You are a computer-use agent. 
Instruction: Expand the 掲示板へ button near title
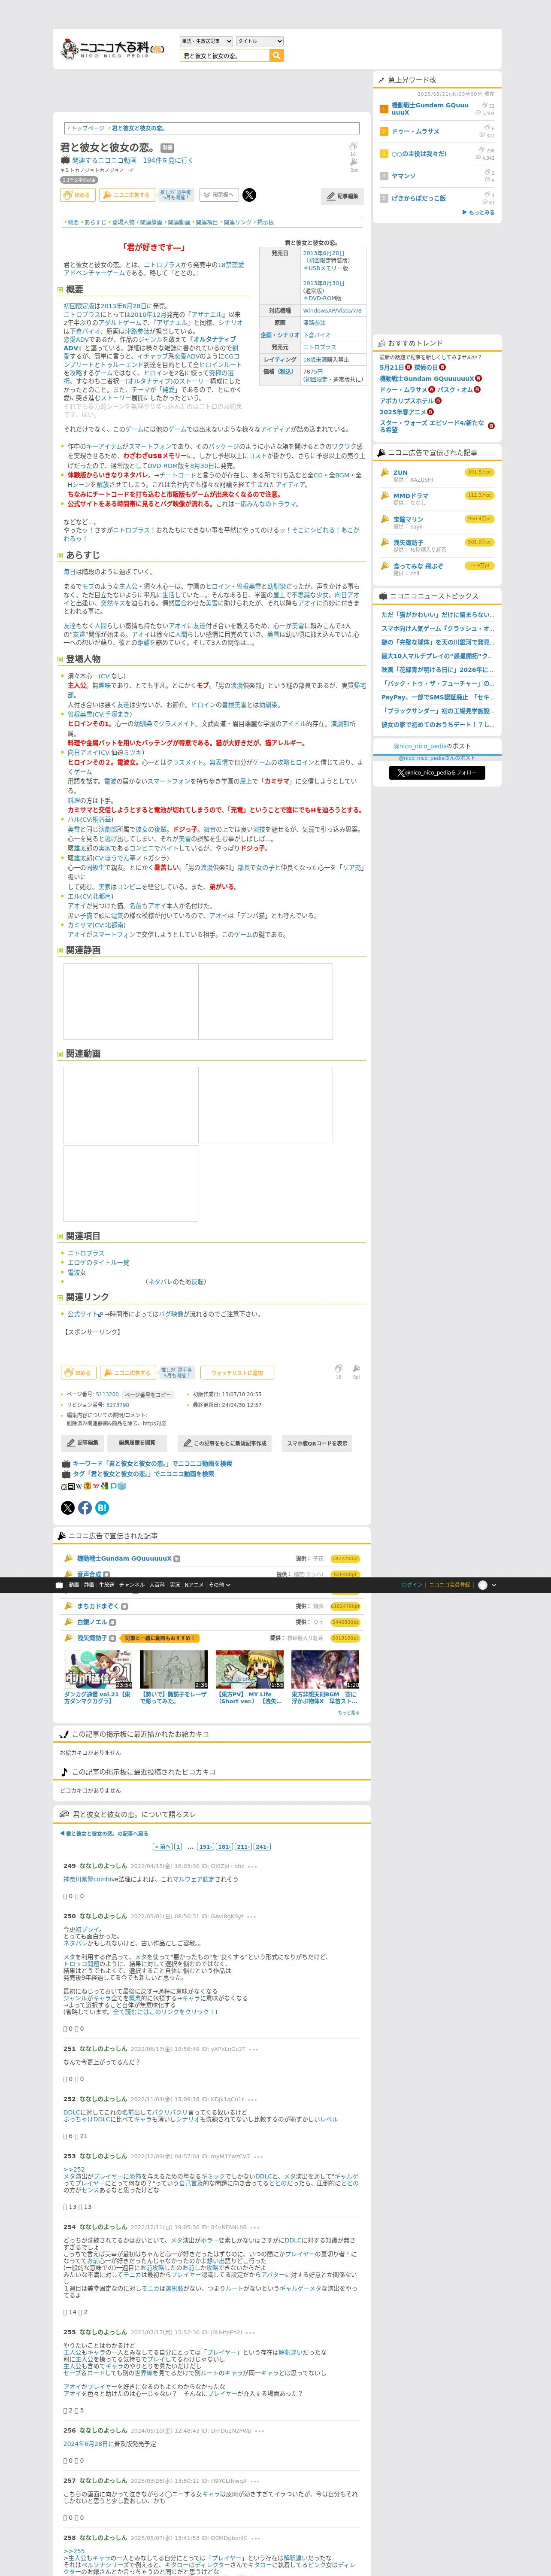(x=218, y=195)
